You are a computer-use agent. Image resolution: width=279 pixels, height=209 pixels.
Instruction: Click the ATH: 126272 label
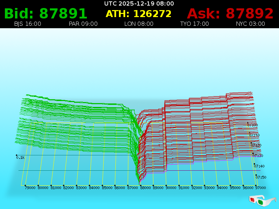tap(138, 14)
